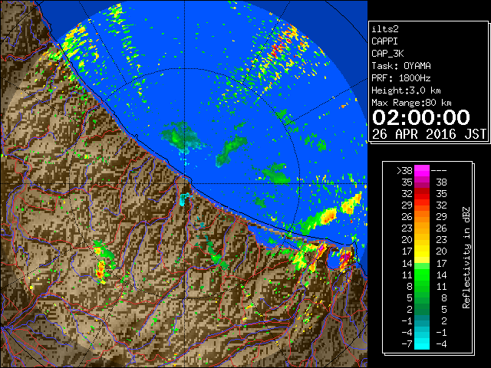
Task: Select the Task: OYAMA line
Action: point(401,66)
